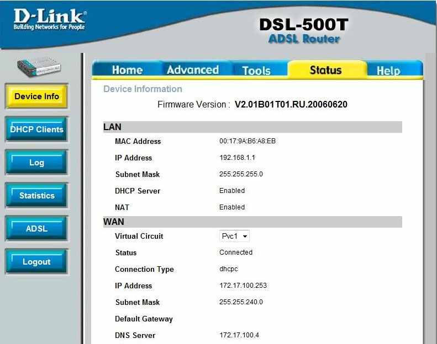Select the Status tab
The image size is (437, 344).
tap(325, 70)
